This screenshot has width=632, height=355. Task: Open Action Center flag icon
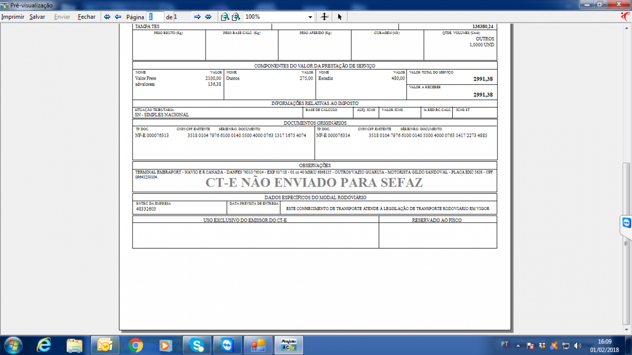click(530, 345)
